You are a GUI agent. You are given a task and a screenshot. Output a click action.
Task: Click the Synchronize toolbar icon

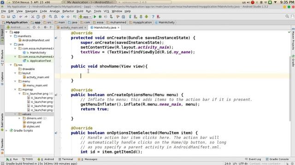[x=14, y=16]
